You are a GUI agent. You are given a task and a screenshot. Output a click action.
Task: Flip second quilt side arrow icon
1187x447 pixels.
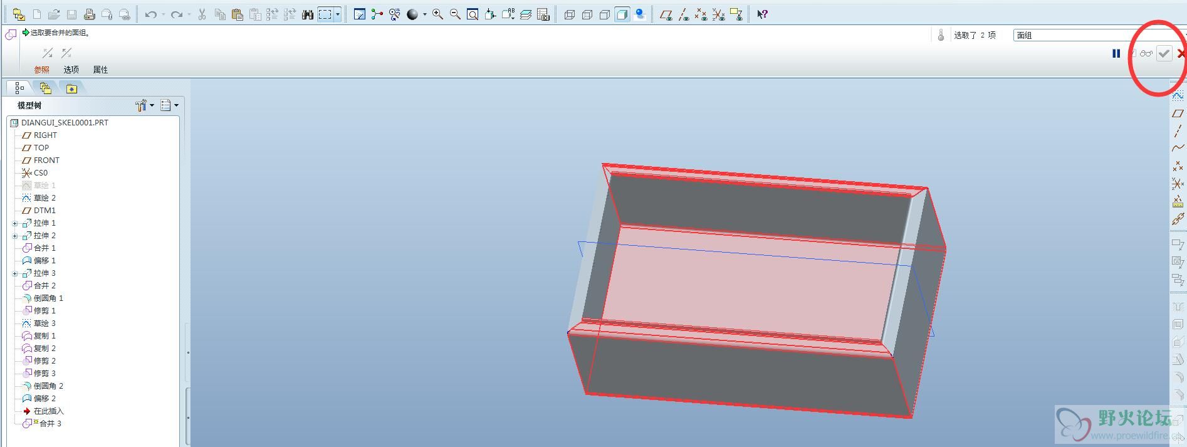tap(66, 53)
